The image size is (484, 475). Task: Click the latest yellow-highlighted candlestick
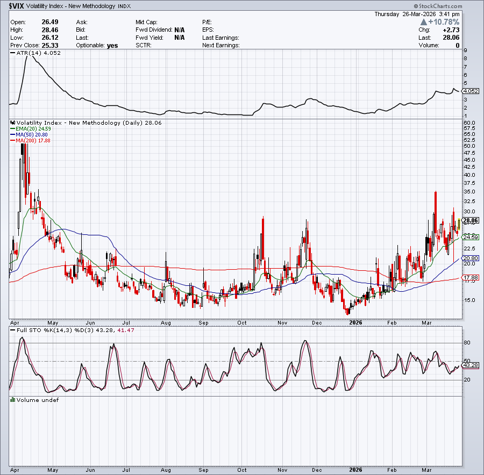tap(459, 224)
